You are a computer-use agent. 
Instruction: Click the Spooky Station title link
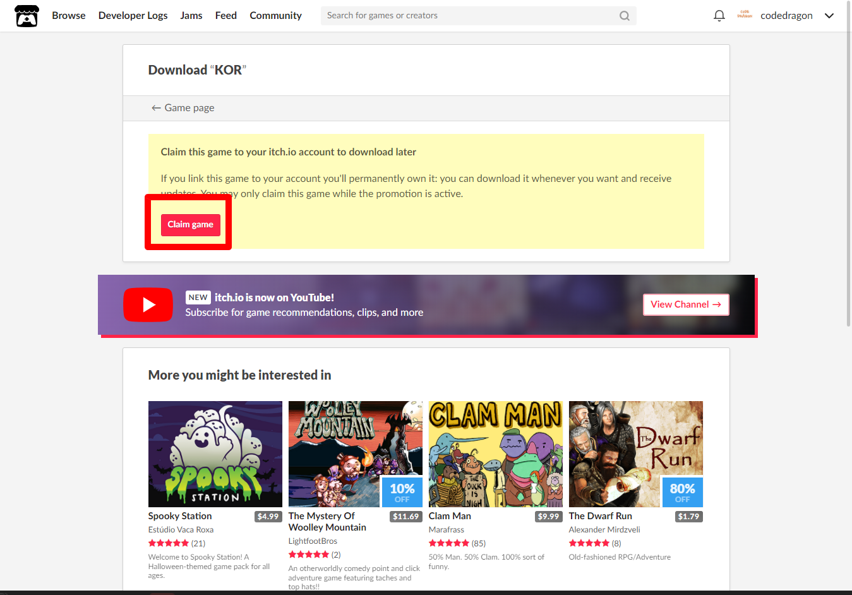(x=180, y=516)
